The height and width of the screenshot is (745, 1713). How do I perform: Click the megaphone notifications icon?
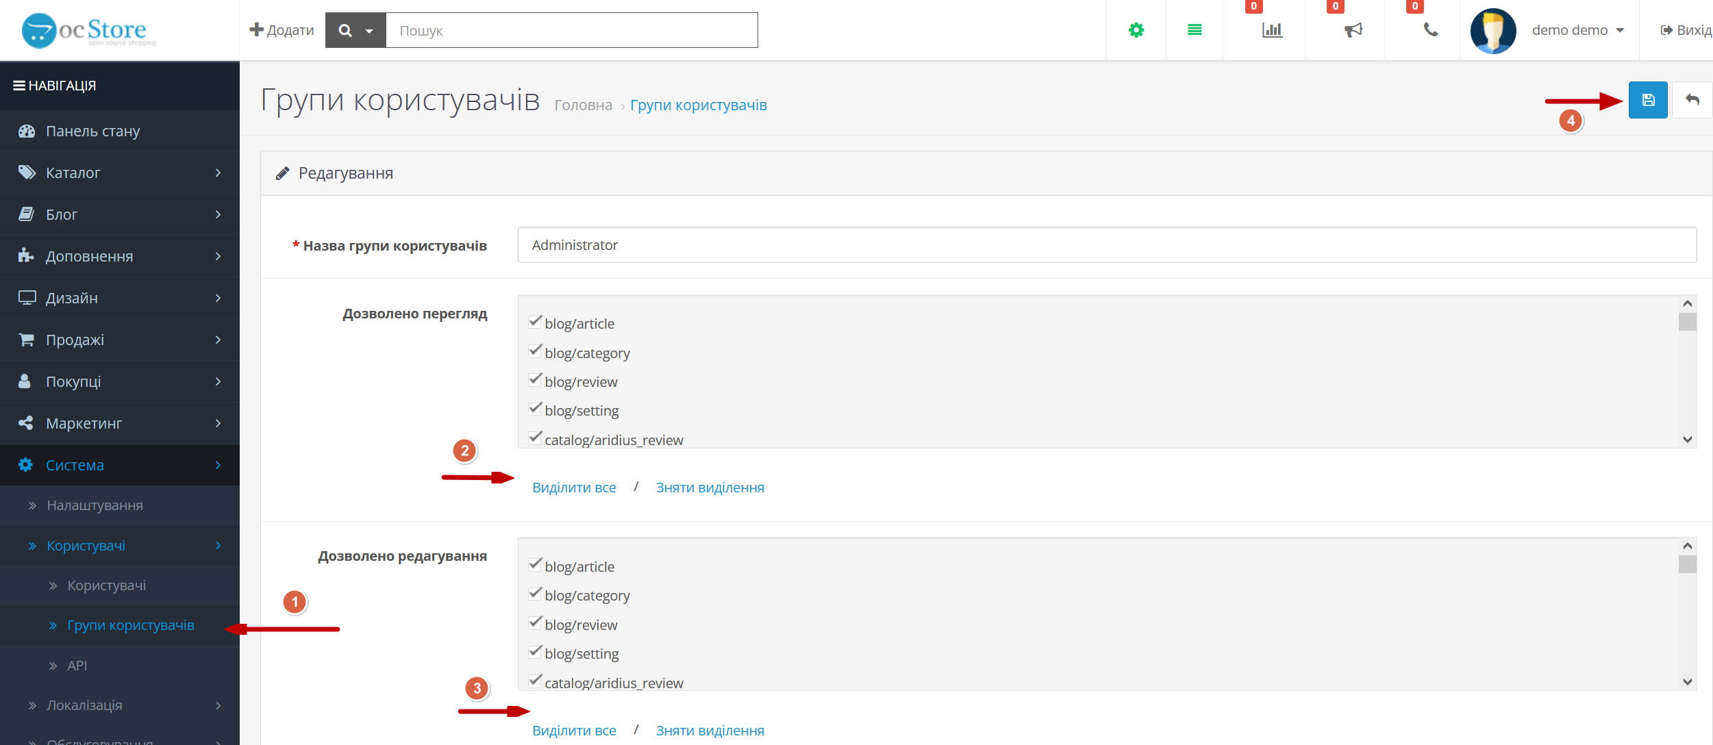1353,30
